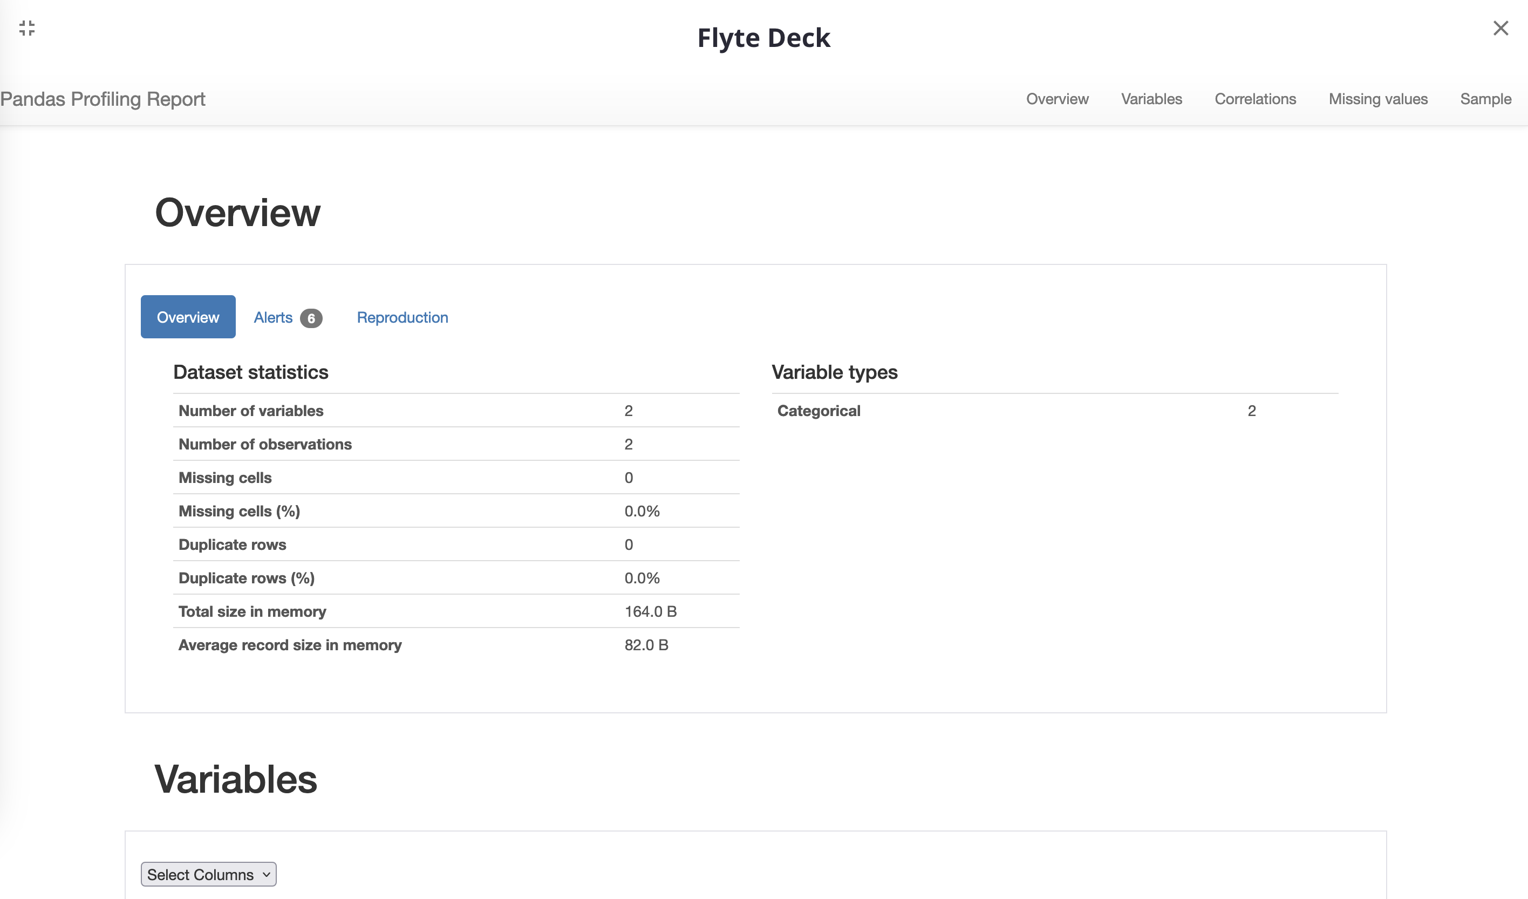Switch to the Alerts tab
1528x899 pixels.
pos(274,317)
